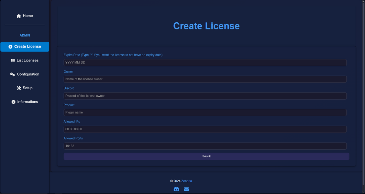Screen dimensions: 365x194
Task: Open the Discord icon in footer
Action: [176, 189]
